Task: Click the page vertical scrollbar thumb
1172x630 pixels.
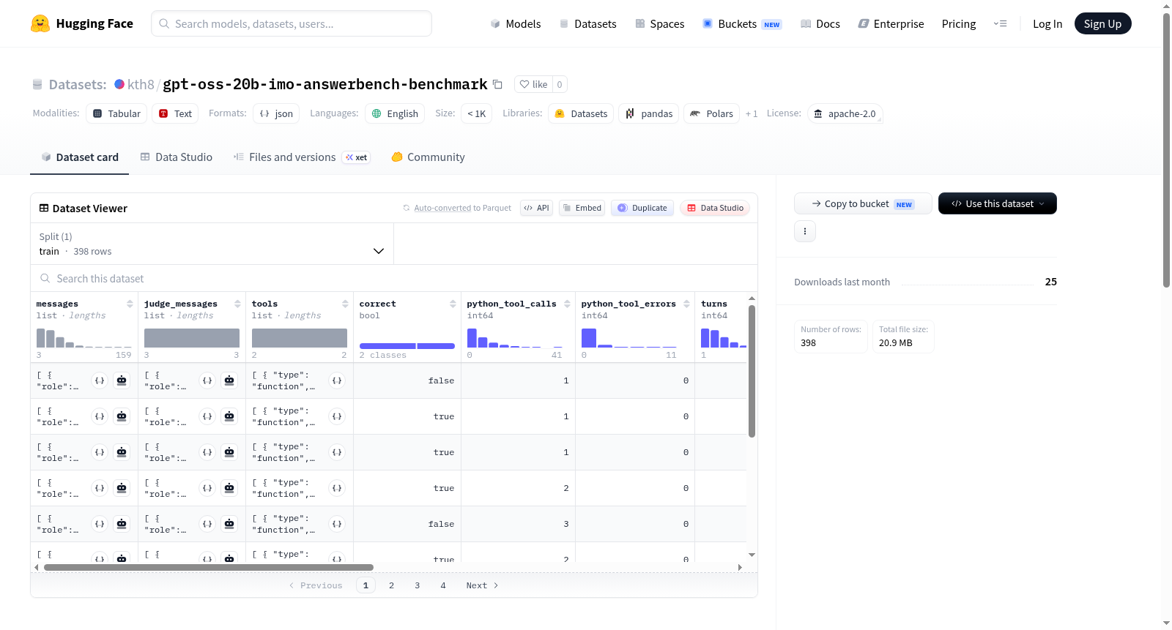Action: [x=1166, y=150]
